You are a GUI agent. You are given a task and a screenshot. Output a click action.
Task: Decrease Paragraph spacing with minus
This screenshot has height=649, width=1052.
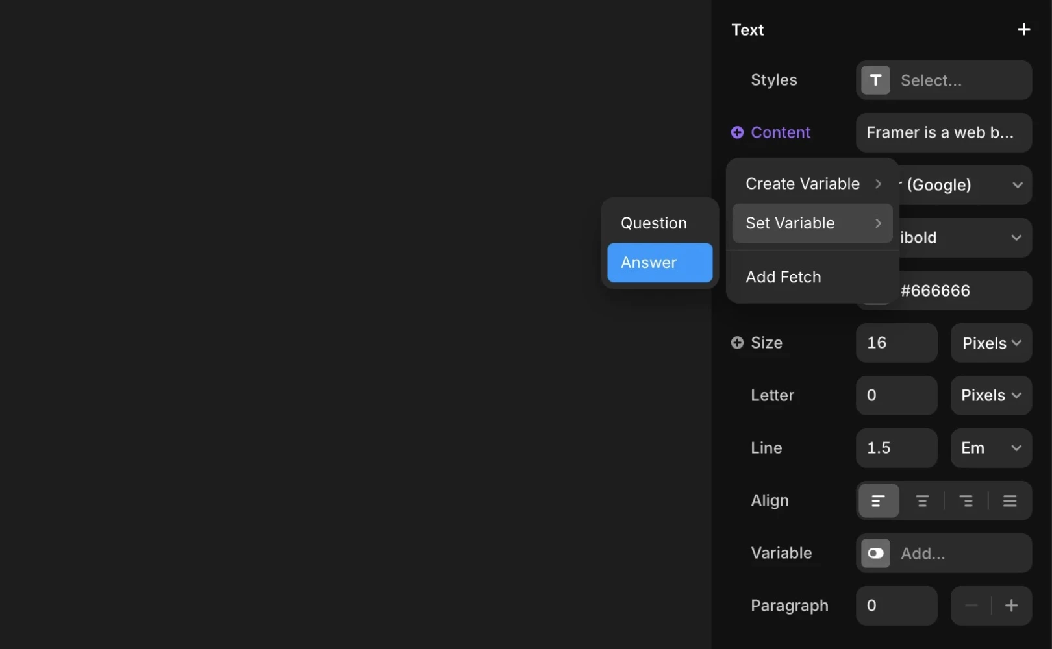point(971,606)
